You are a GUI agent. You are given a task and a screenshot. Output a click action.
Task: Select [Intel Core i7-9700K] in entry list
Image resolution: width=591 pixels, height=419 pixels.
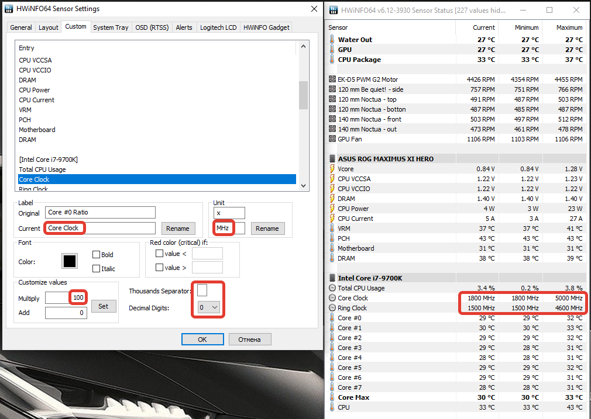(48, 160)
